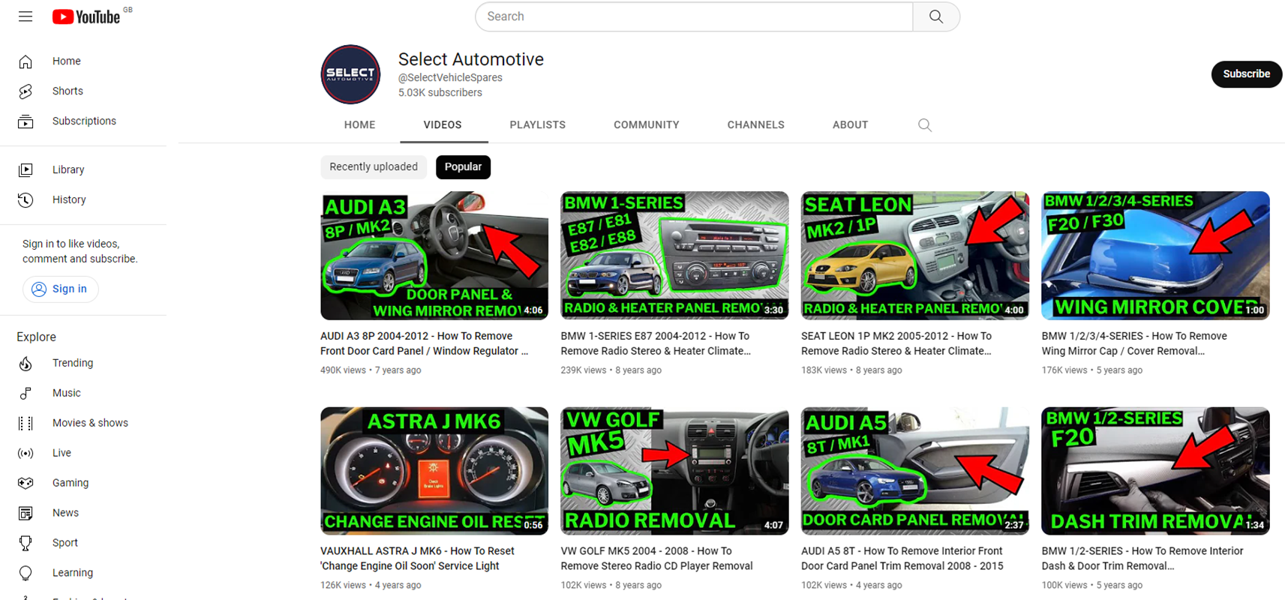Sort videos by Recently uploaded

[374, 167]
